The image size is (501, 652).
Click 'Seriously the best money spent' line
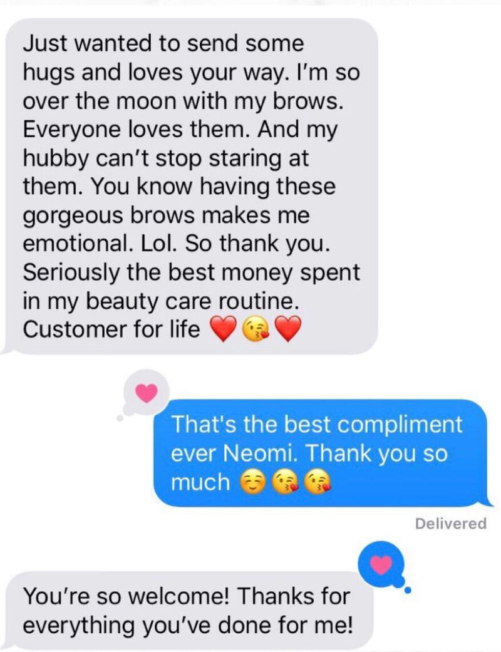192,272
